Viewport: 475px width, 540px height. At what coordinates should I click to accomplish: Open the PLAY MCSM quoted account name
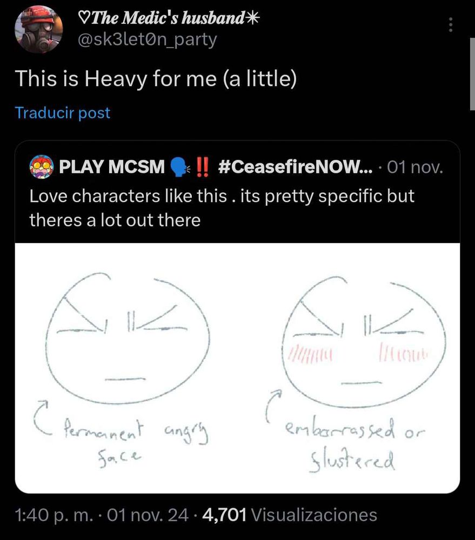(x=111, y=167)
